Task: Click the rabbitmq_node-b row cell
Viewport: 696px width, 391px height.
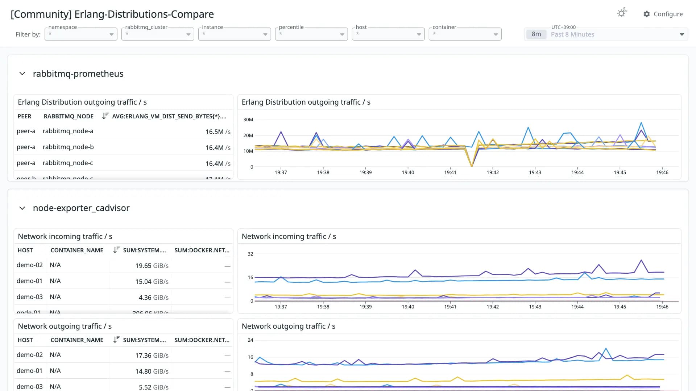Action: (68, 147)
